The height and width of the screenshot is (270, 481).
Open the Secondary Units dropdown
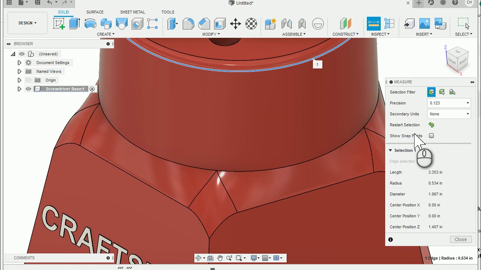point(449,114)
